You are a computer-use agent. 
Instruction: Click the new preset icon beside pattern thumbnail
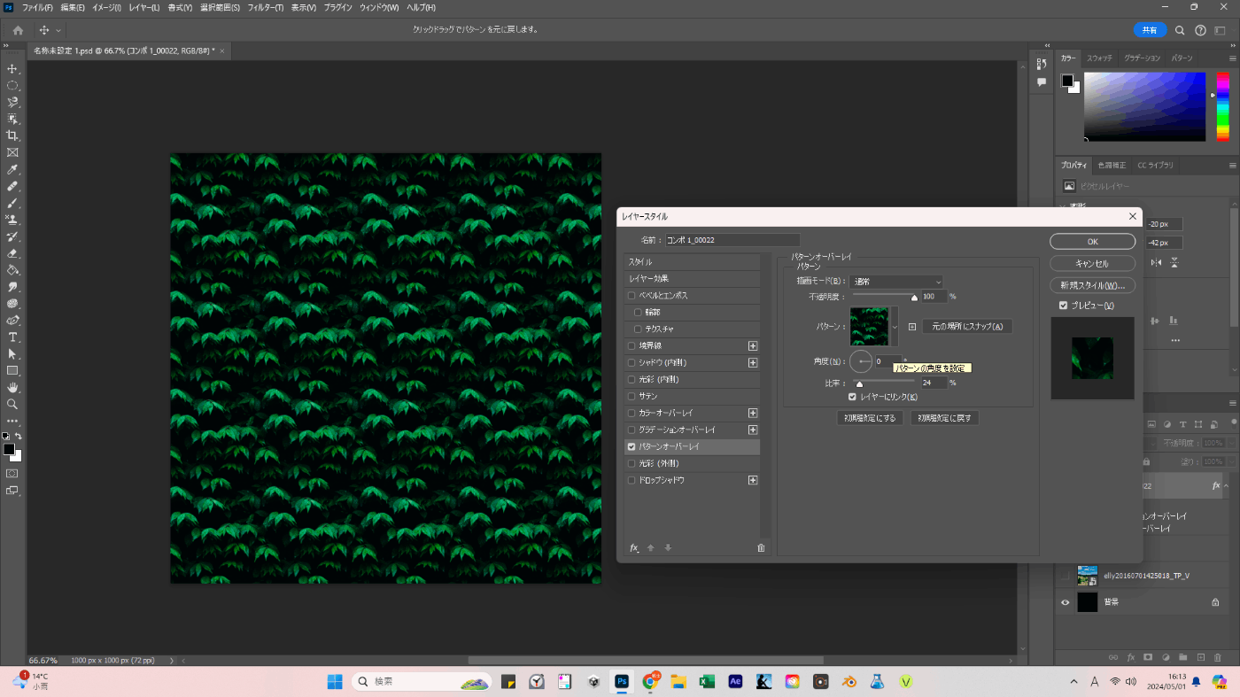click(912, 327)
